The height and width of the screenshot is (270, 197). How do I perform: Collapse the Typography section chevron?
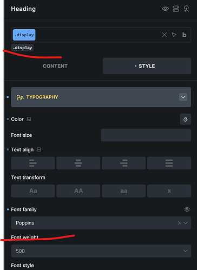tap(183, 97)
